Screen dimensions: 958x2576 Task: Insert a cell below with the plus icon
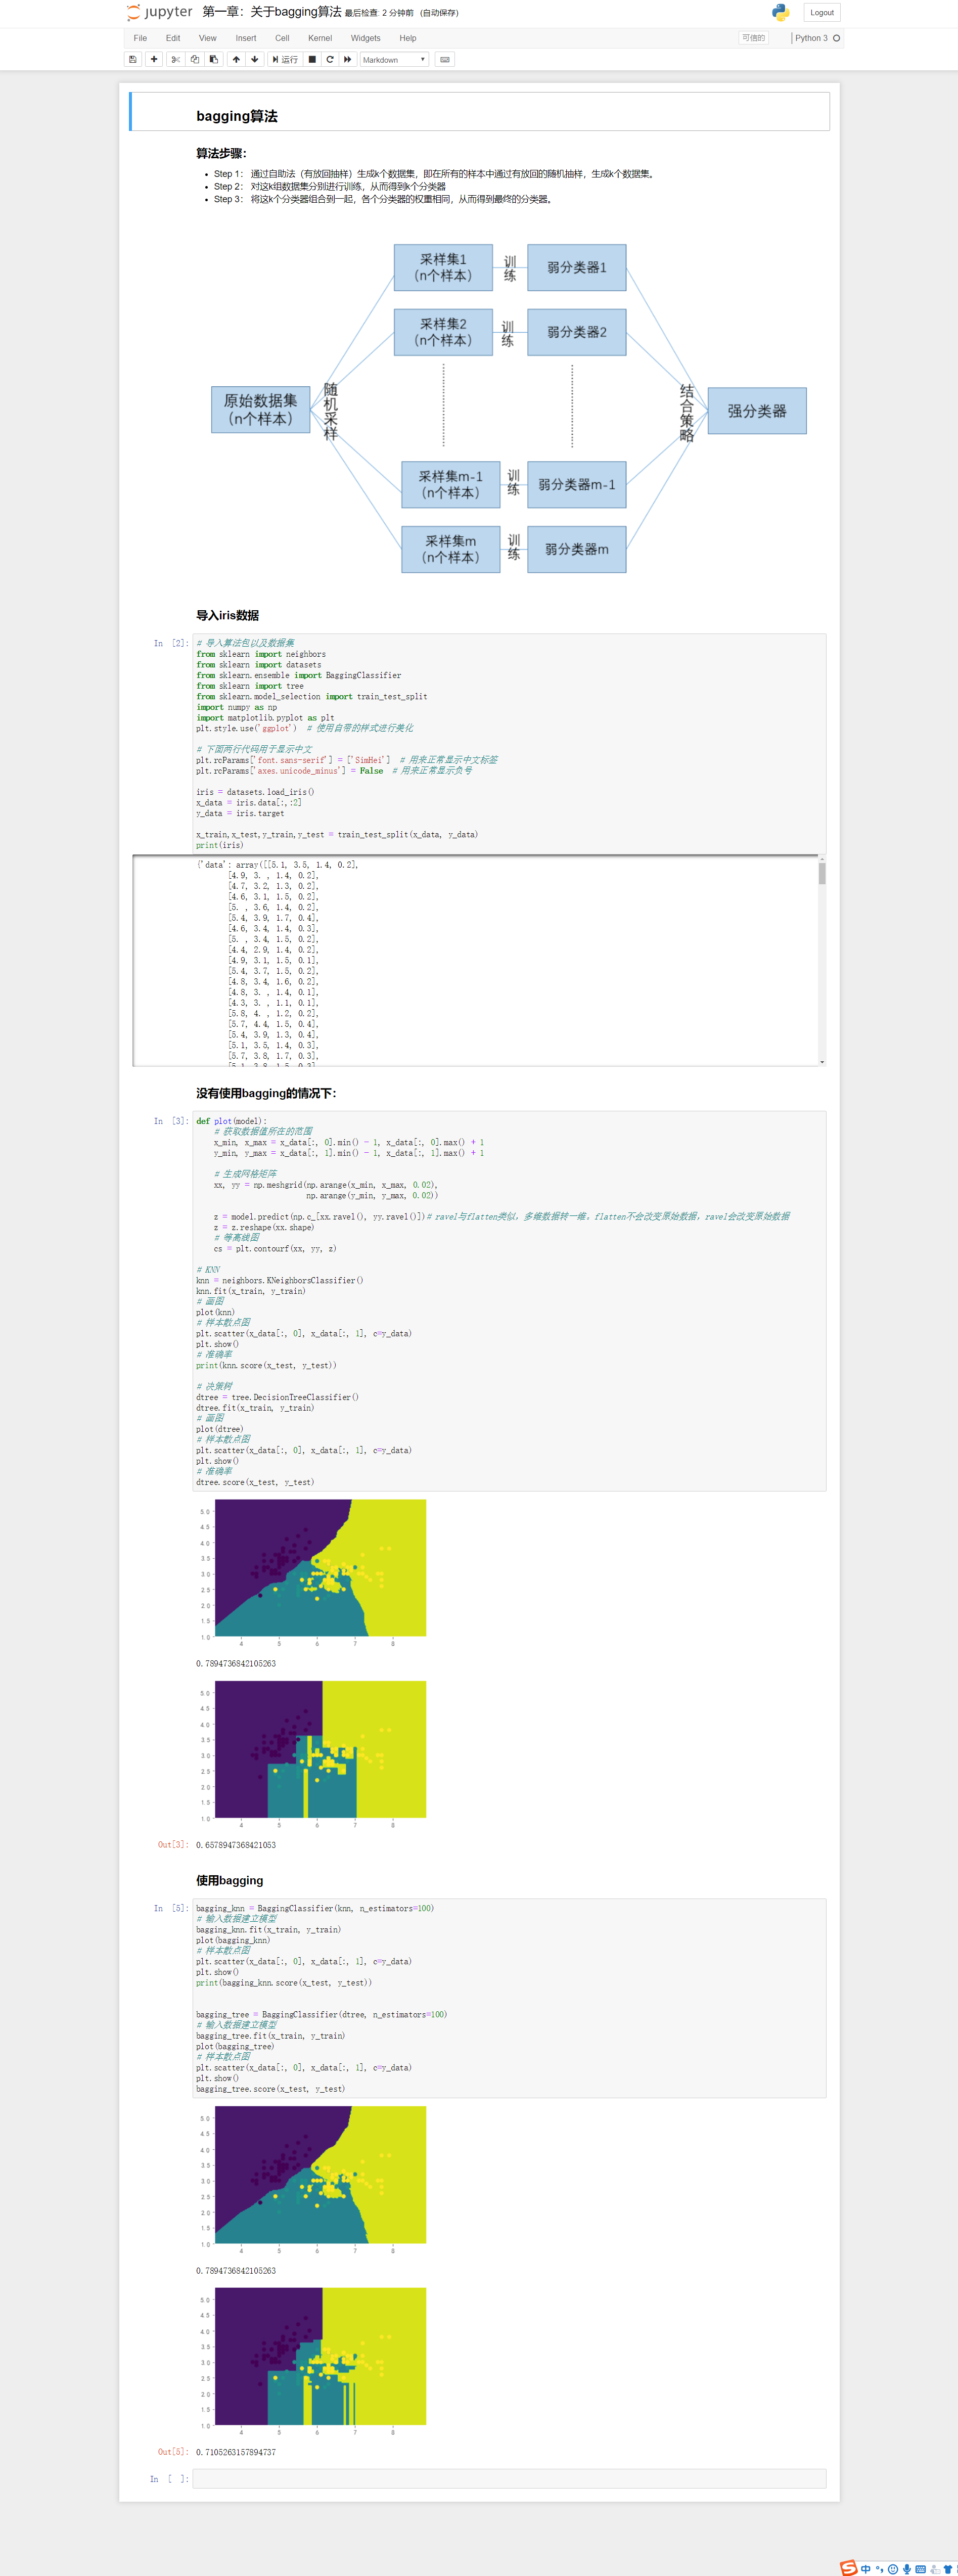click(x=154, y=59)
